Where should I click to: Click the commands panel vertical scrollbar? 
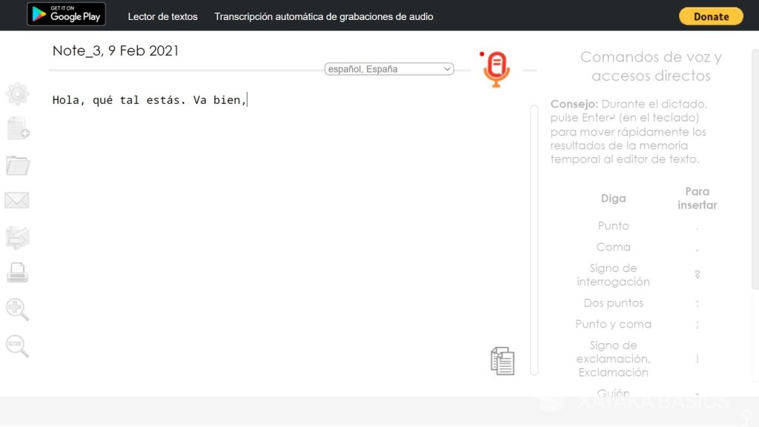[755, 170]
